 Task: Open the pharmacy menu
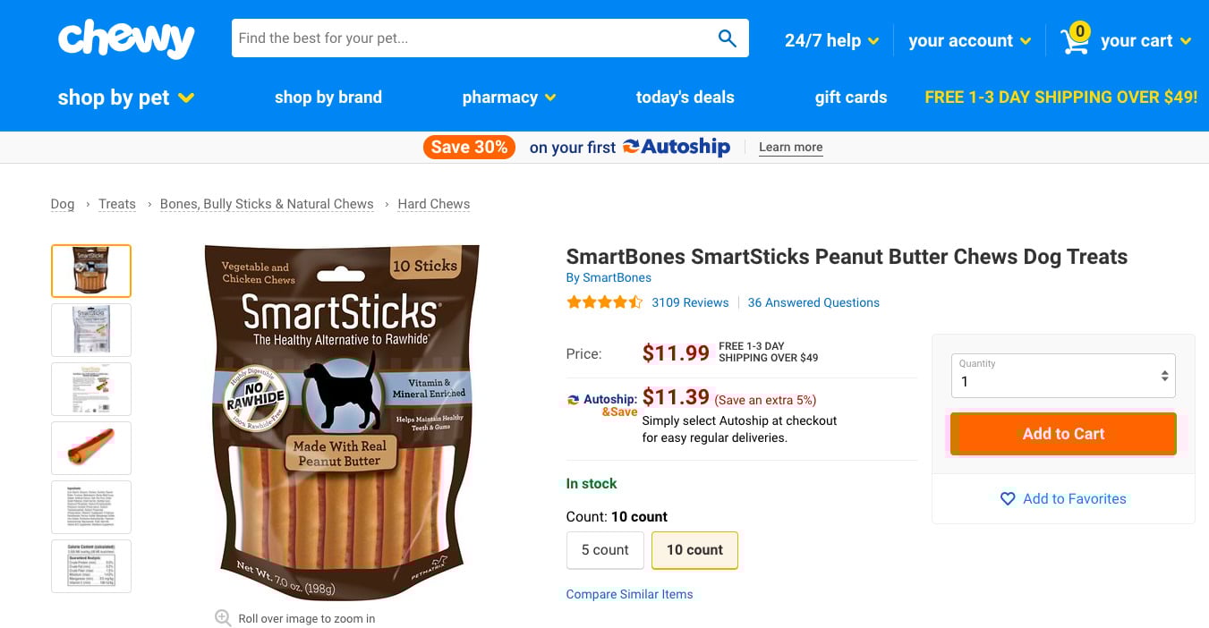pos(508,98)
